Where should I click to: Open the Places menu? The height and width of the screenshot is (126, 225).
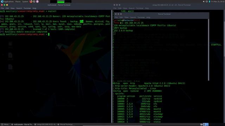18,1
